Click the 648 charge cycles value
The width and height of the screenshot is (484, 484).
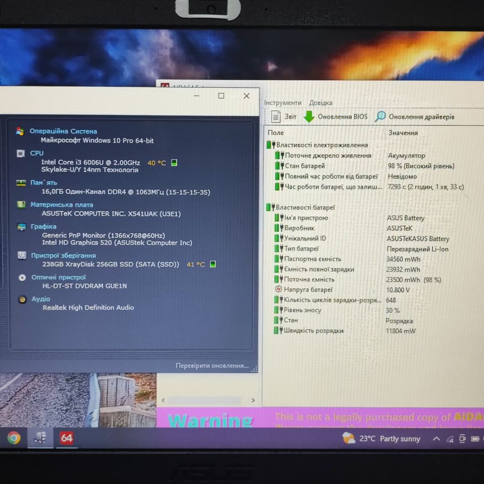[391, 300]
